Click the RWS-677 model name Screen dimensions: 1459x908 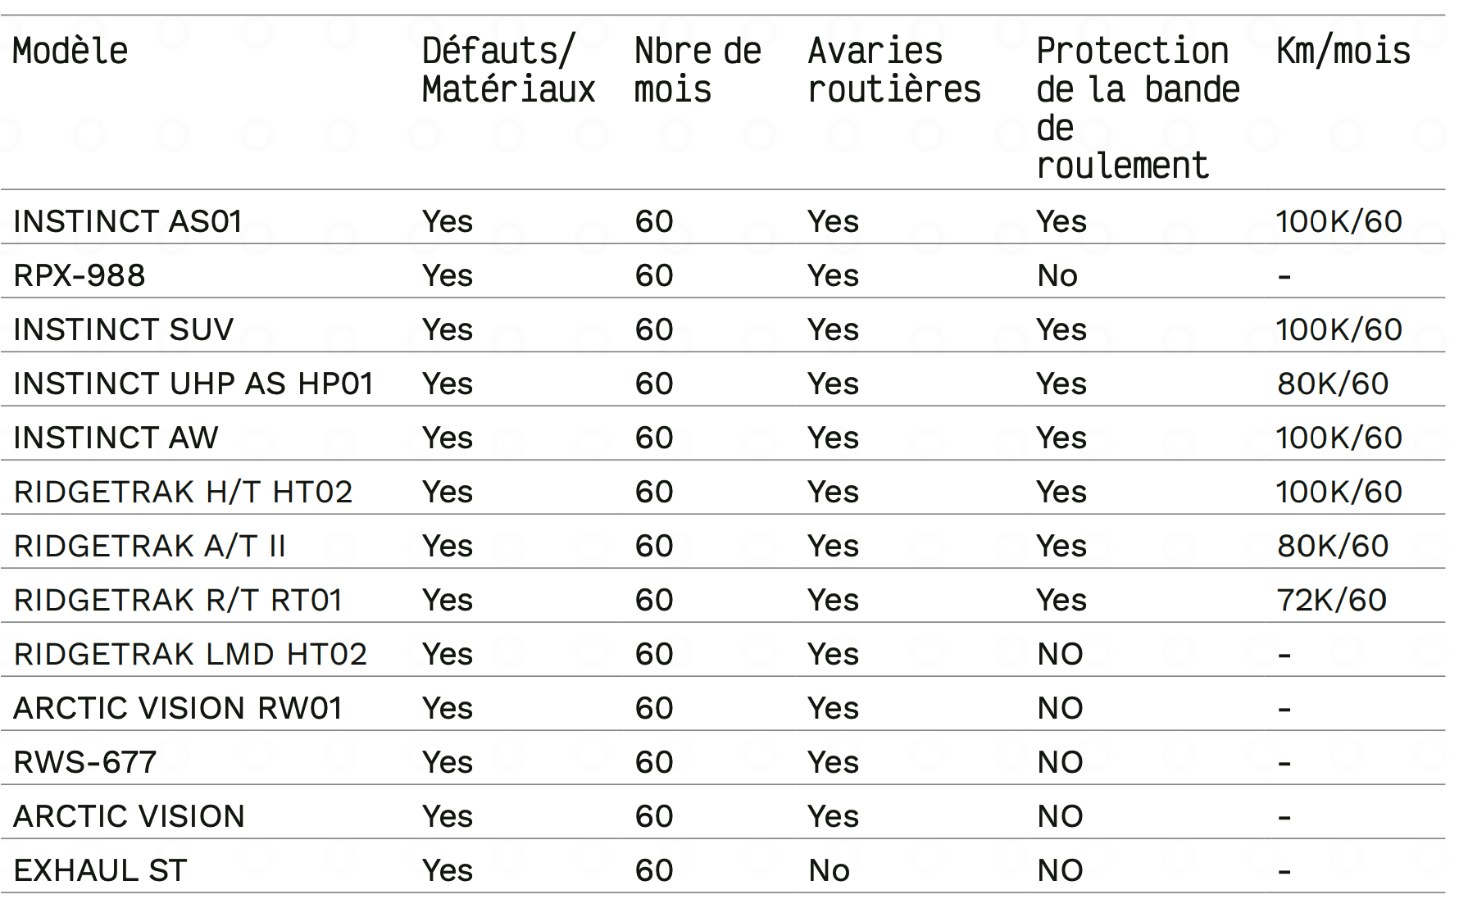85,762
